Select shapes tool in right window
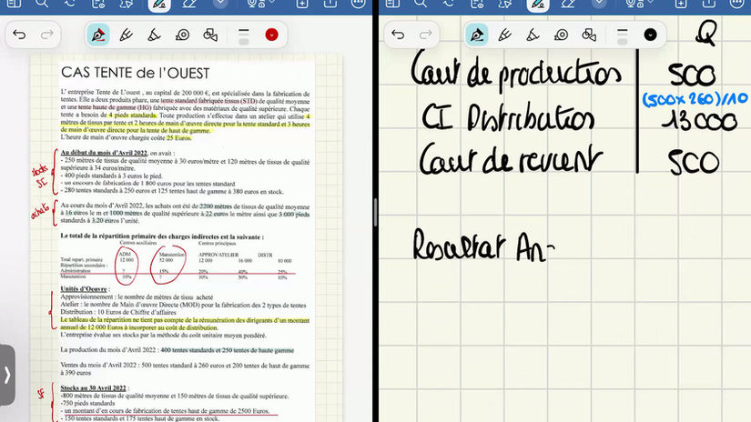 [x=589, y=35]
